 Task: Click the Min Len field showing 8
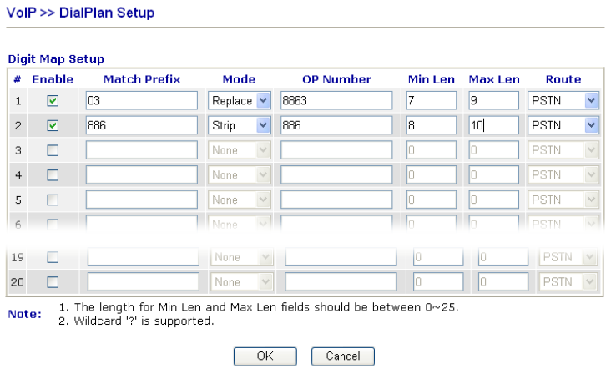[x=431, y=125]
